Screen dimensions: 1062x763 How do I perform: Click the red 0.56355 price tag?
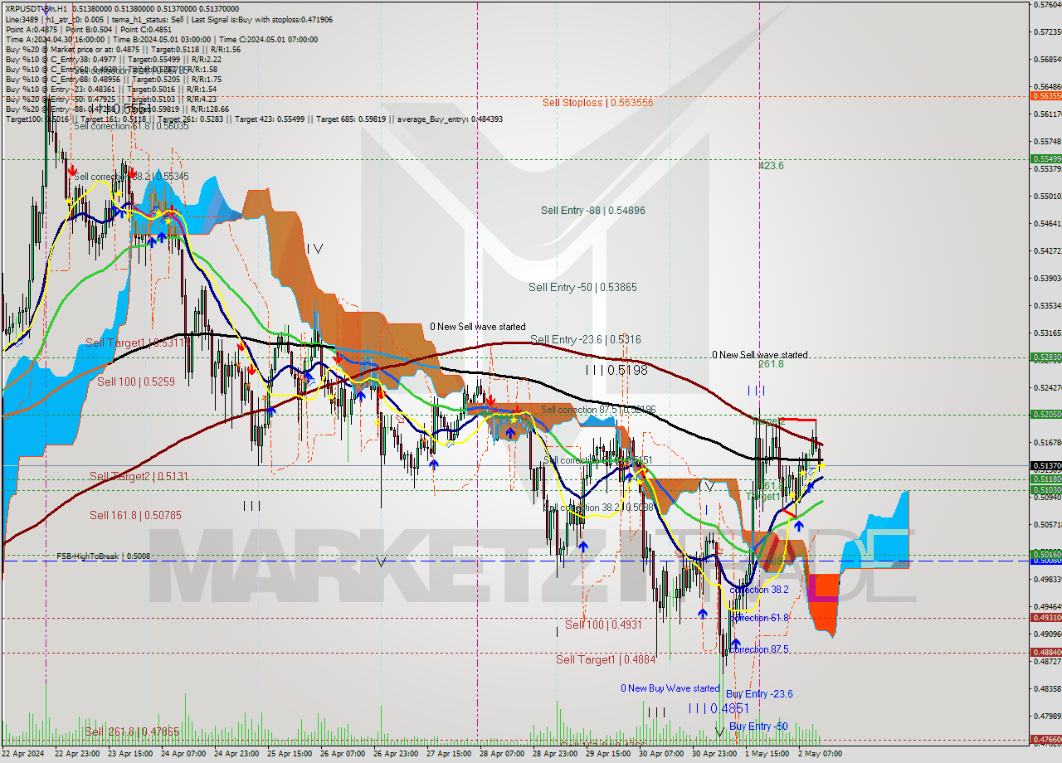[x=1046, y=95]
